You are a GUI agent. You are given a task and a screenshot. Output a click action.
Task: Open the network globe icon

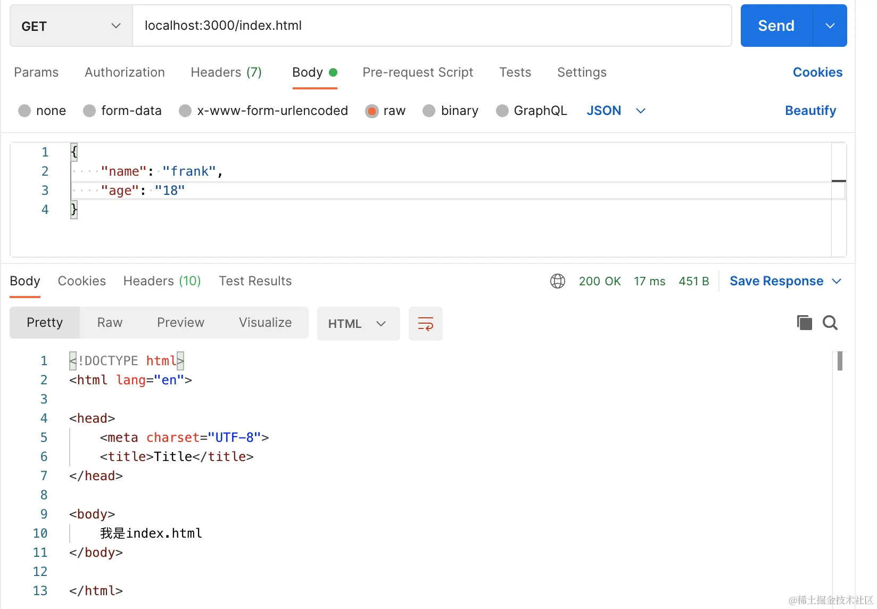coord(558,281)
